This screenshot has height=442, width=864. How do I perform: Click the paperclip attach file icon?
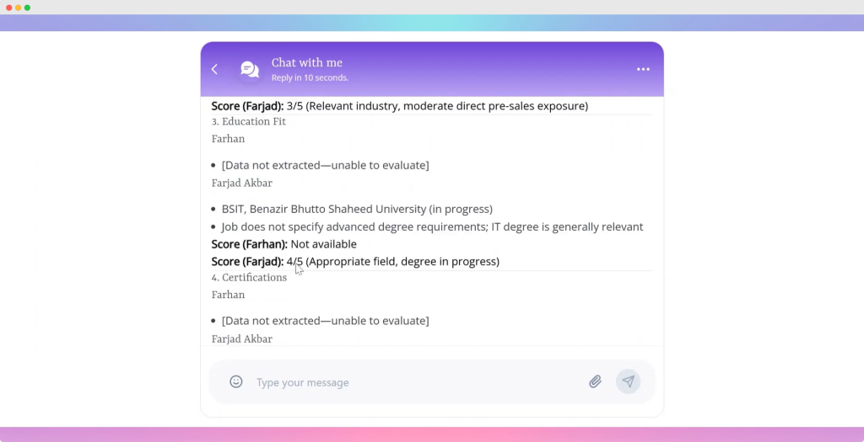(x=595, y=381)
